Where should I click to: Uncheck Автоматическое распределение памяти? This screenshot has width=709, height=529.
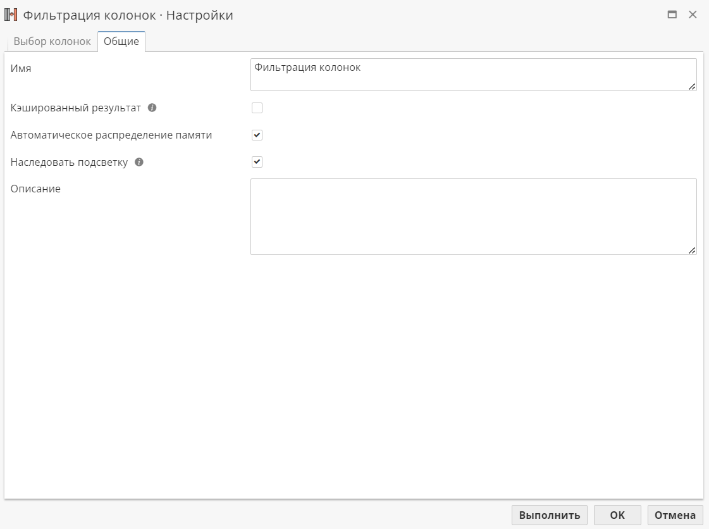(x=257, y=135)
